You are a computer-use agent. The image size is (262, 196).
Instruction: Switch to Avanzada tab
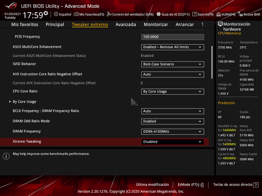[x=126, y=24]
